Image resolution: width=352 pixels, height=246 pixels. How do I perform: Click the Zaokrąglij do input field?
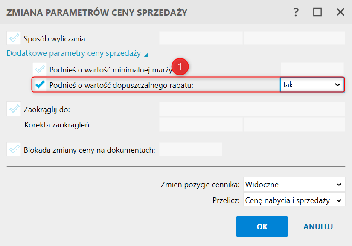[252, 109]
